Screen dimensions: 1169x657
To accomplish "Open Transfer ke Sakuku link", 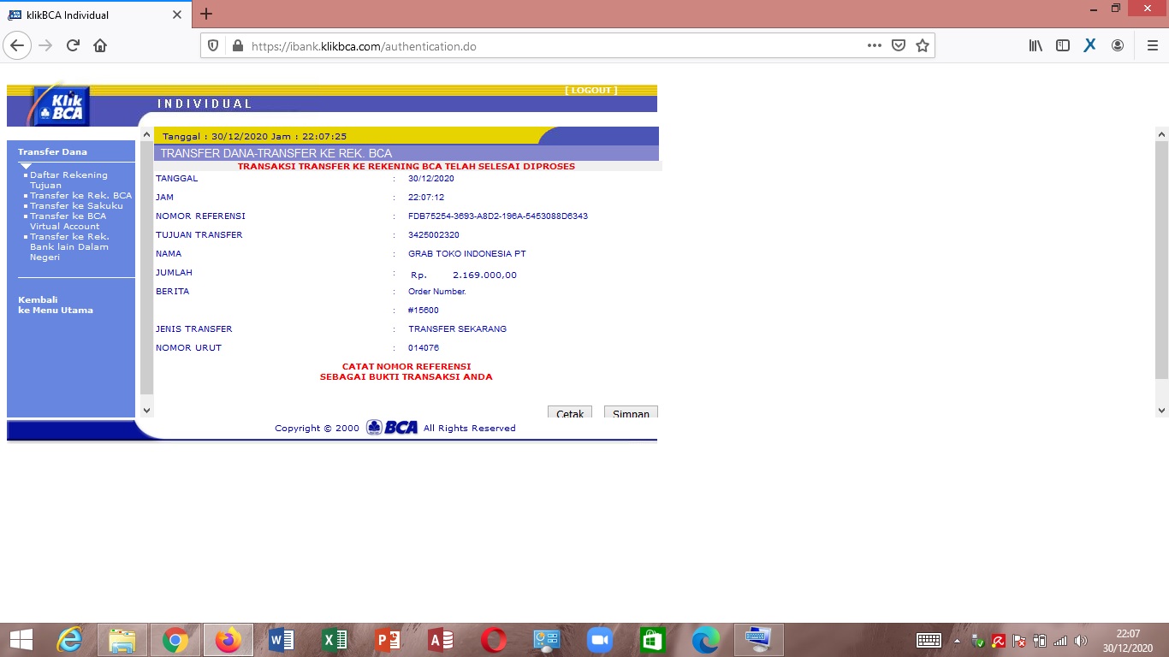I will (x=76, y=205).
